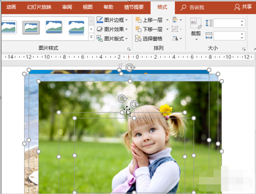This screenshot has width=256, height=194.
Task: Open the 图片效果 dropdown
Action: (x=112, y=29)
